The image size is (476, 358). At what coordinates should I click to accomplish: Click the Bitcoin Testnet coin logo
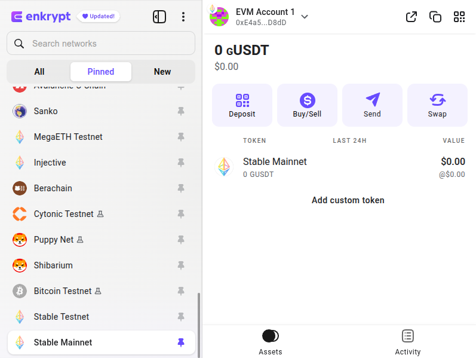point(20,291)
